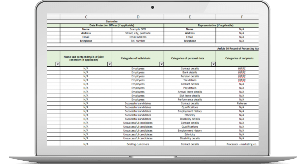Select the Sick leave details cell

tap(190, 96)
